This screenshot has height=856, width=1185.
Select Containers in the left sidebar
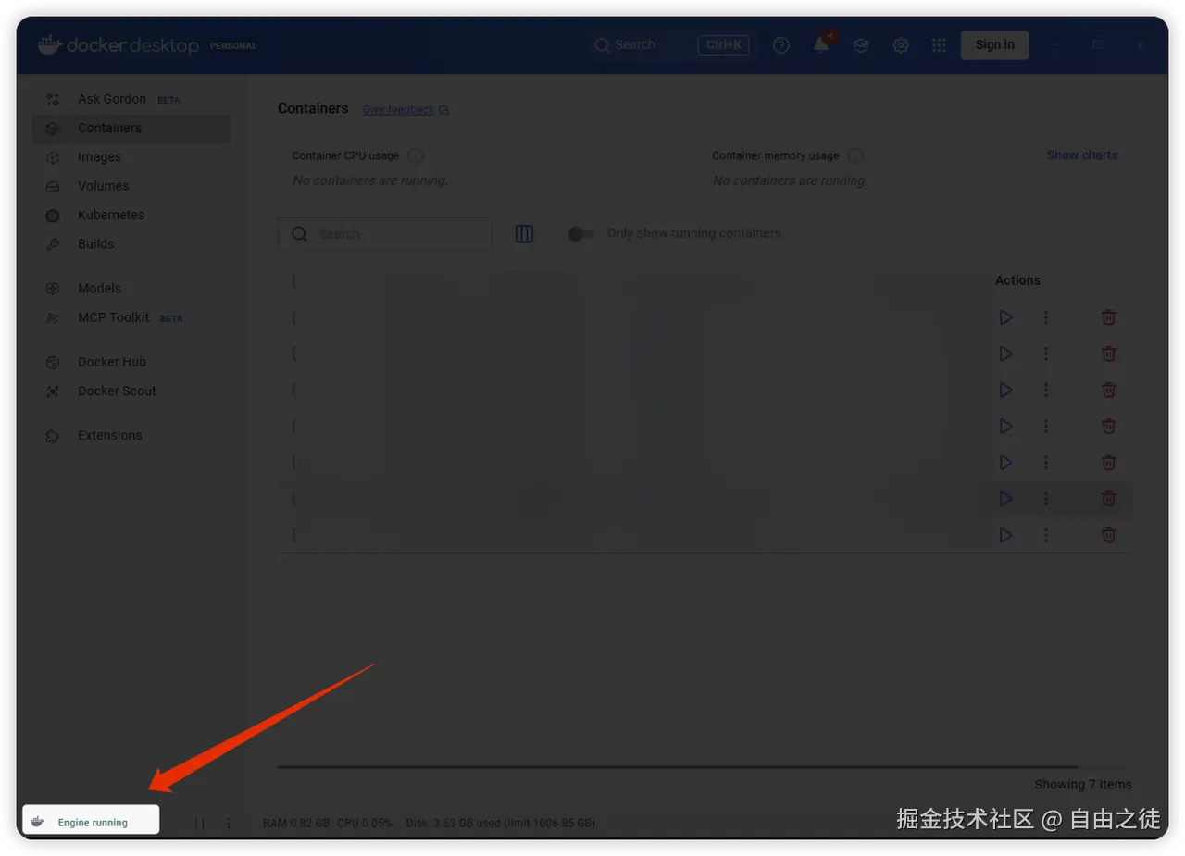coord(131,129)
